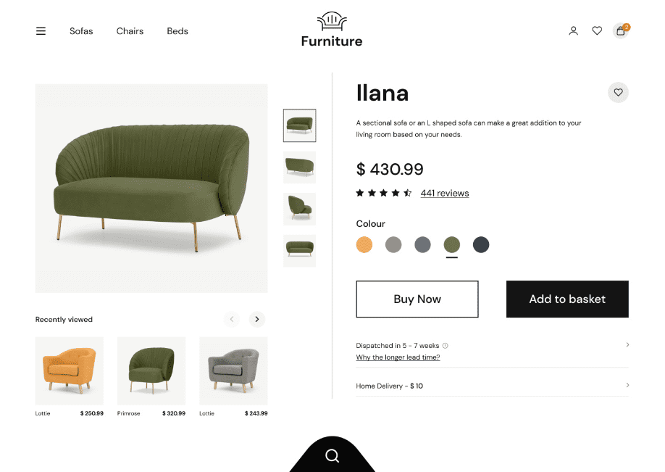The width and height of the screenshot is (665, 472).
Task: Go to the Sofas menu
Action: pos(81,31)
